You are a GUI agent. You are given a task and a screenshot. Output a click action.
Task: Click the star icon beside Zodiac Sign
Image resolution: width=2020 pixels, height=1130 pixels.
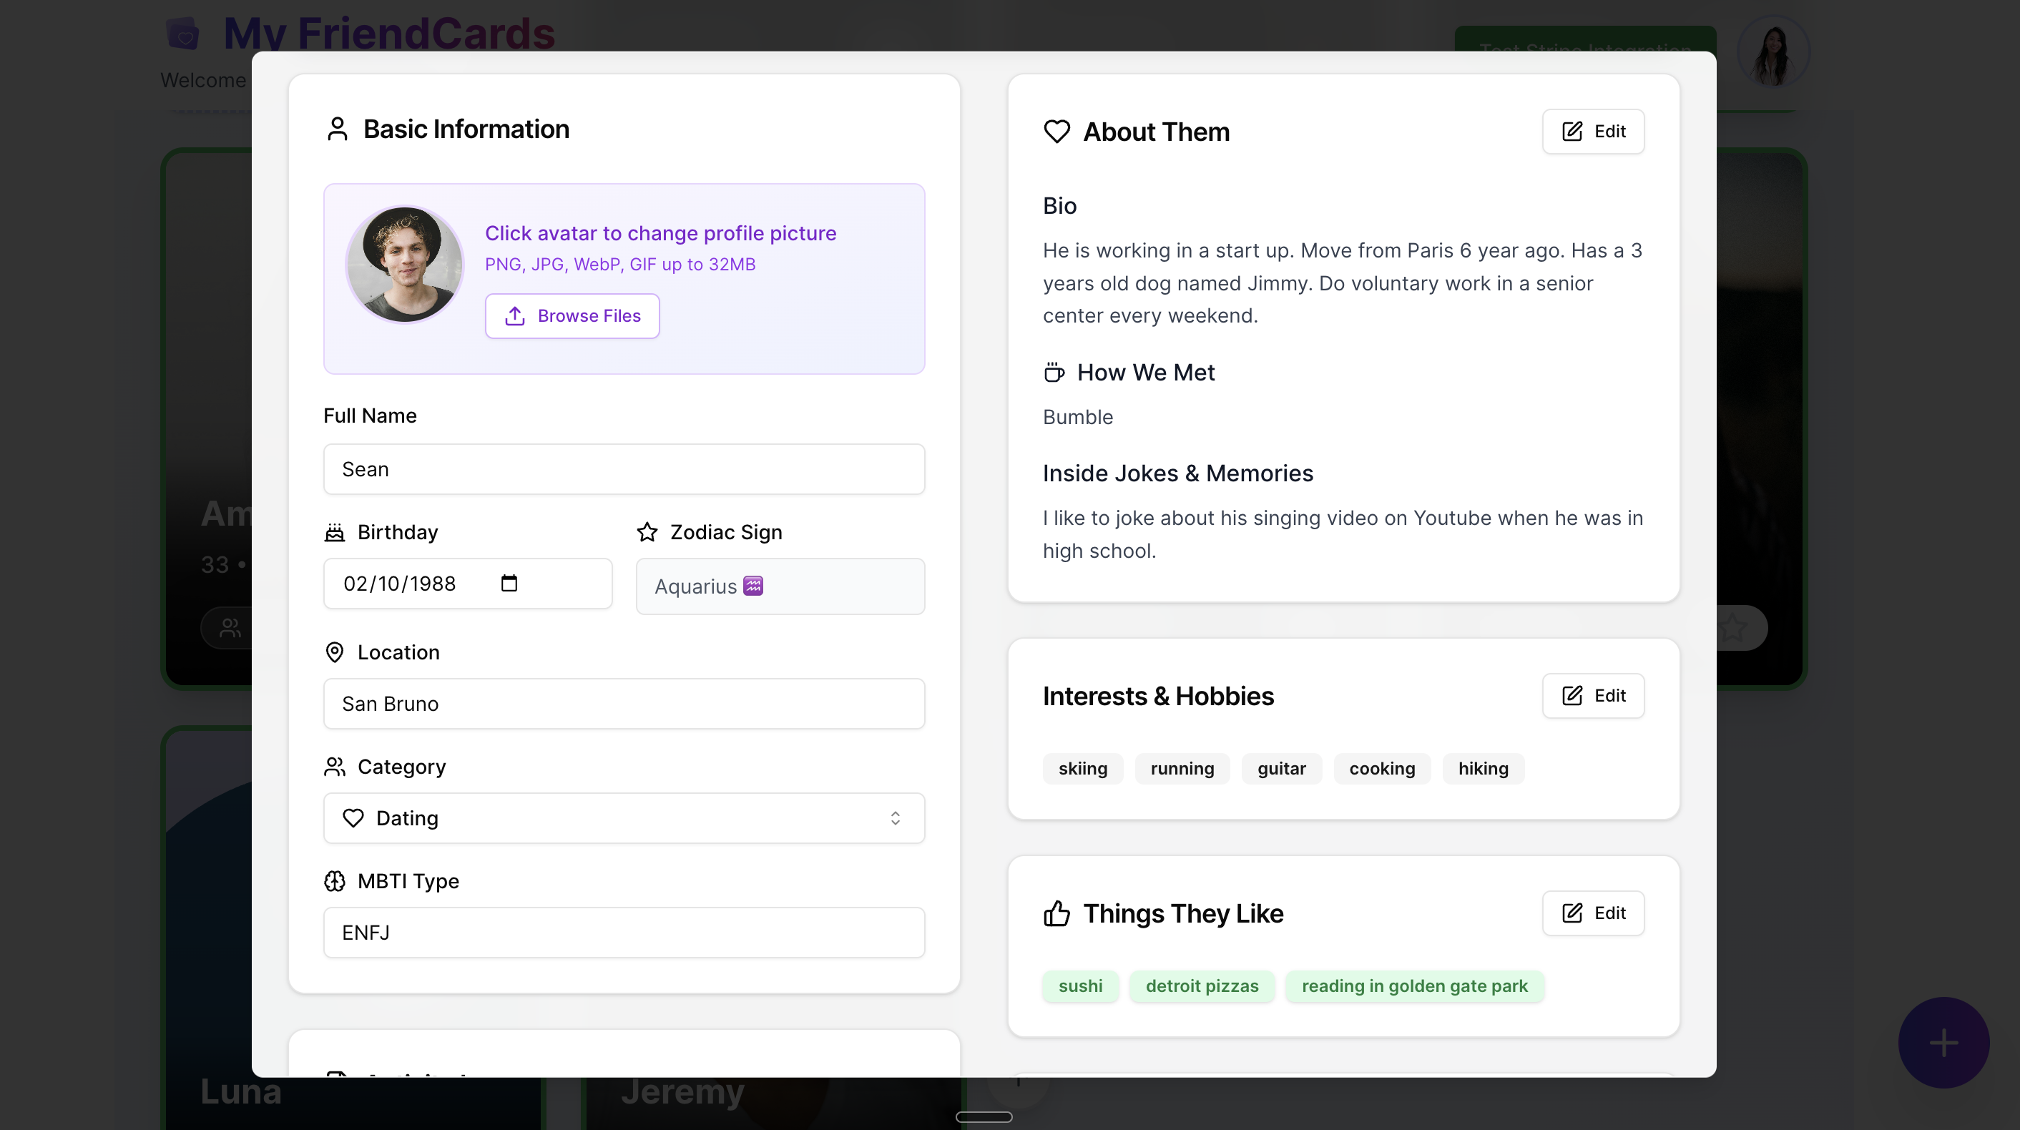[x=647, y=532]
